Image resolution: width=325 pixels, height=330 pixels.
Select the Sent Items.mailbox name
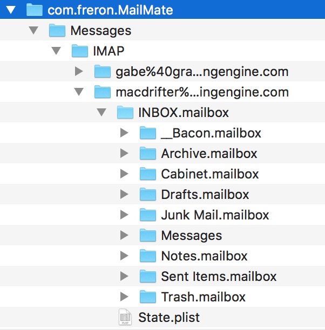tap(219, 276)
